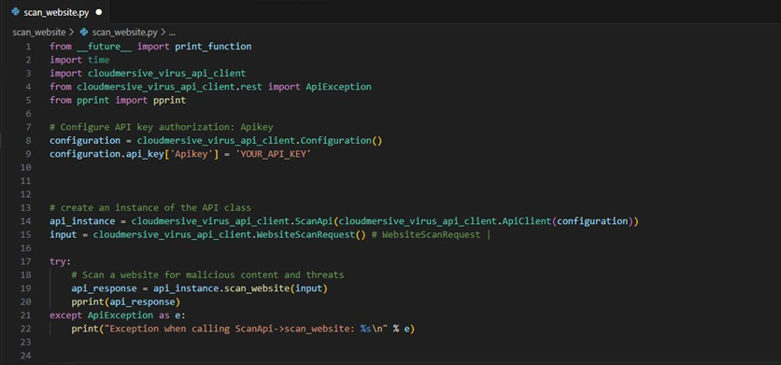Click the unsaved-changes dot on scan_website.py tab

point(99,12)
